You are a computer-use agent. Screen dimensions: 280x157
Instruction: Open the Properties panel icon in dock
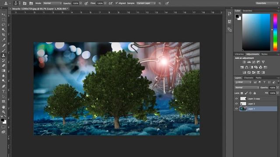(x=229, y=21)
